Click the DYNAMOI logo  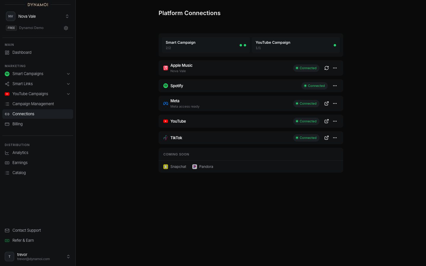coord(38,5)
